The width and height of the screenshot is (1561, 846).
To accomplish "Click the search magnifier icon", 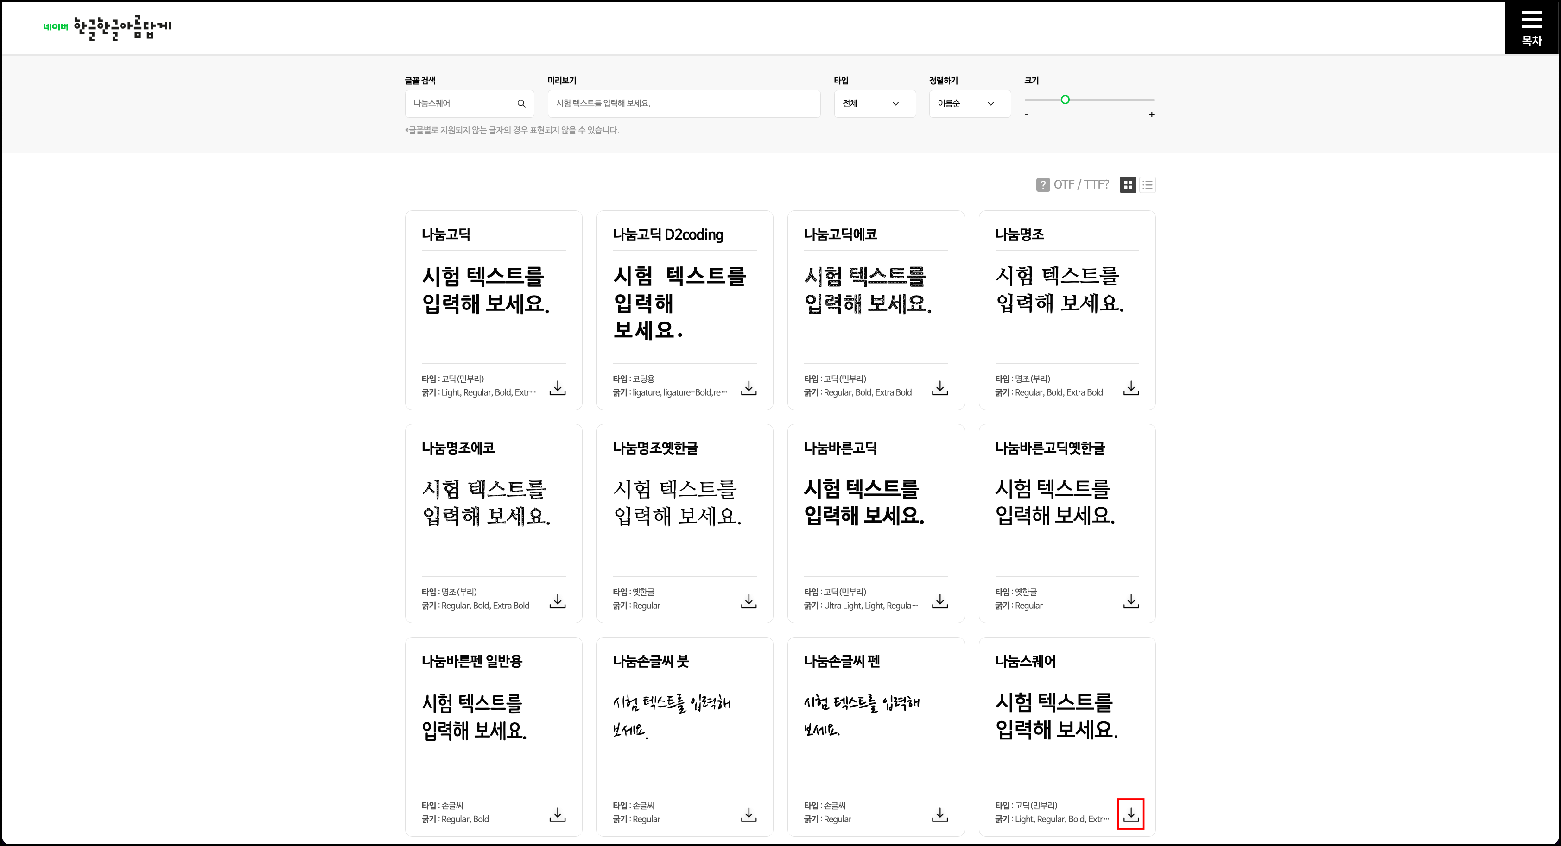I will [521, 104].
